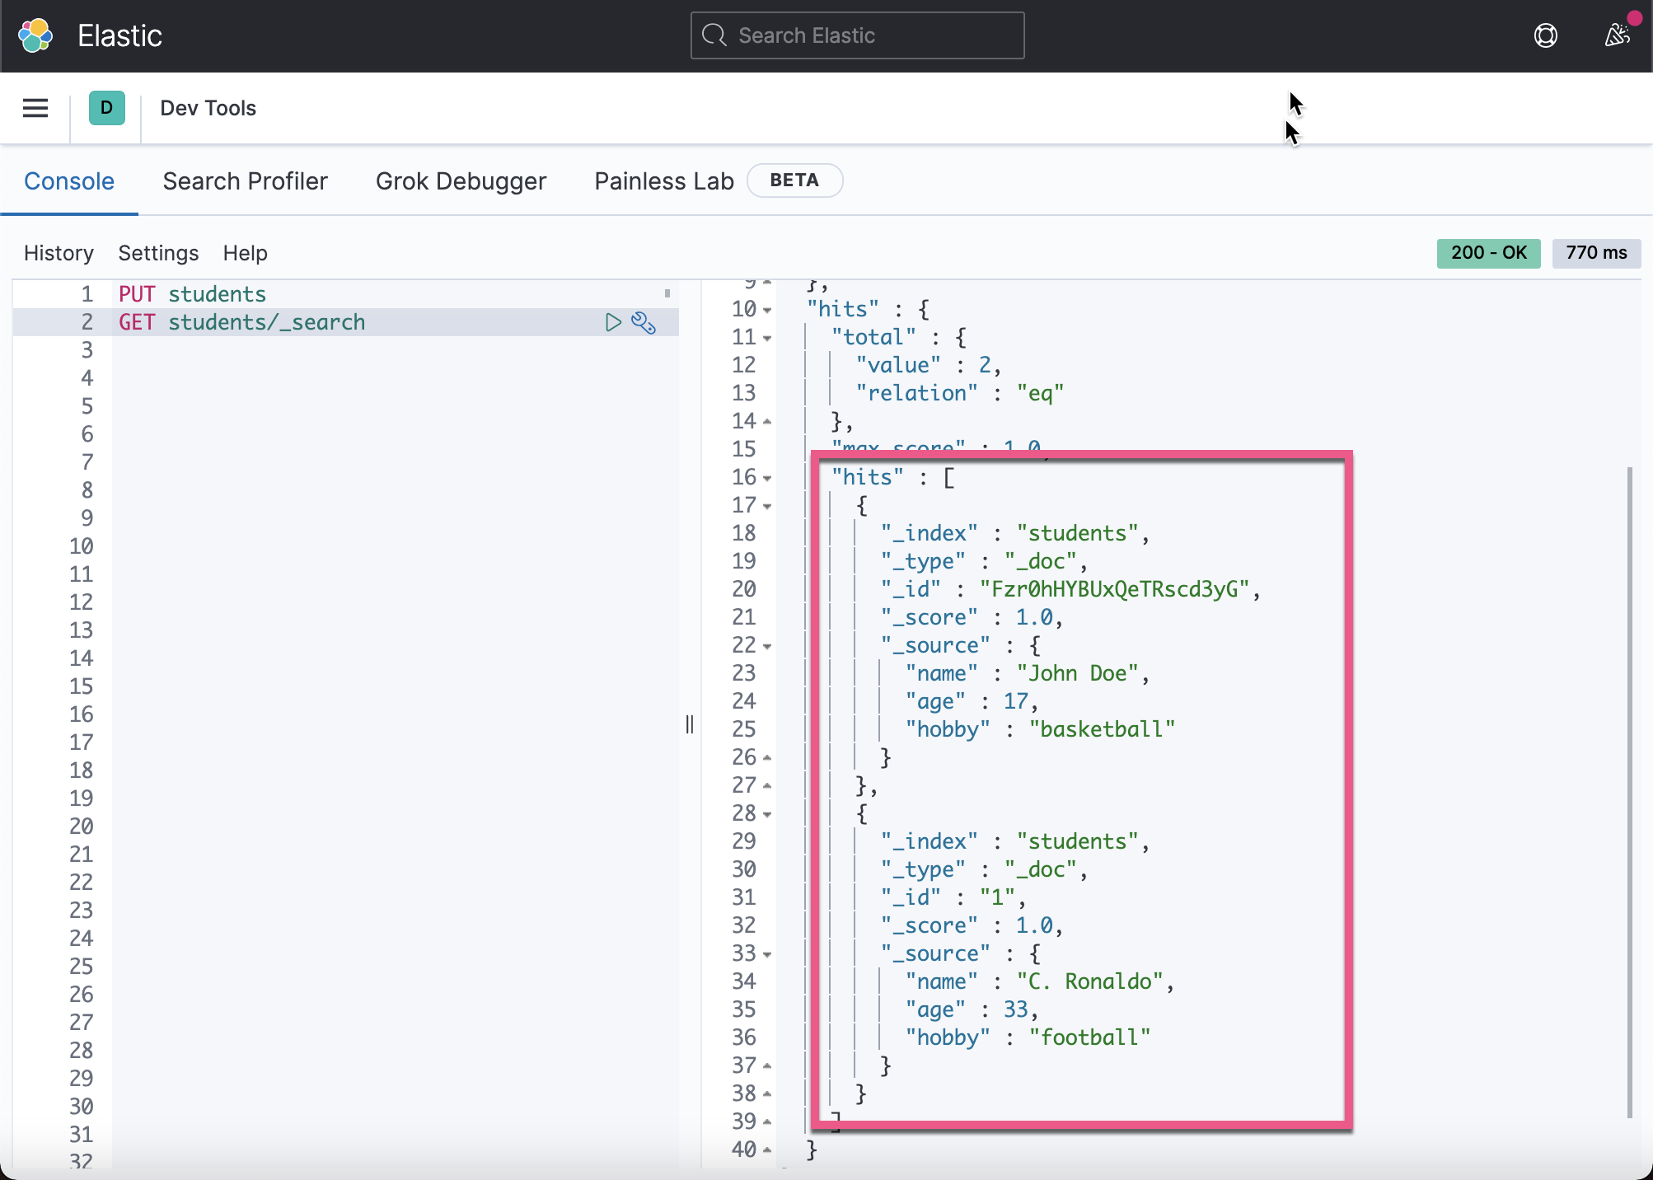Run the students/_search request with play icon
The height and width of the screenshot is (1180, 1653).
pyautogui.click(x=613, y=322)
